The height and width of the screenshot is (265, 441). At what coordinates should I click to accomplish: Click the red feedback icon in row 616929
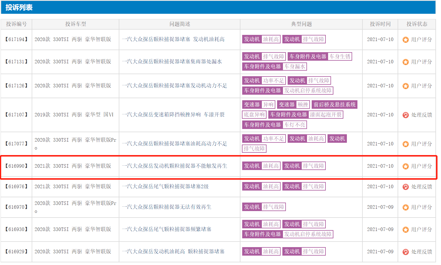[x=406, y=252]
